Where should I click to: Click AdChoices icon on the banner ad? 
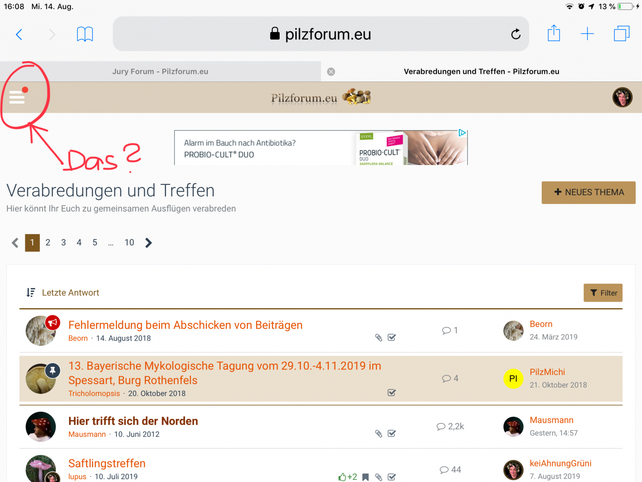tap(462, 133)
